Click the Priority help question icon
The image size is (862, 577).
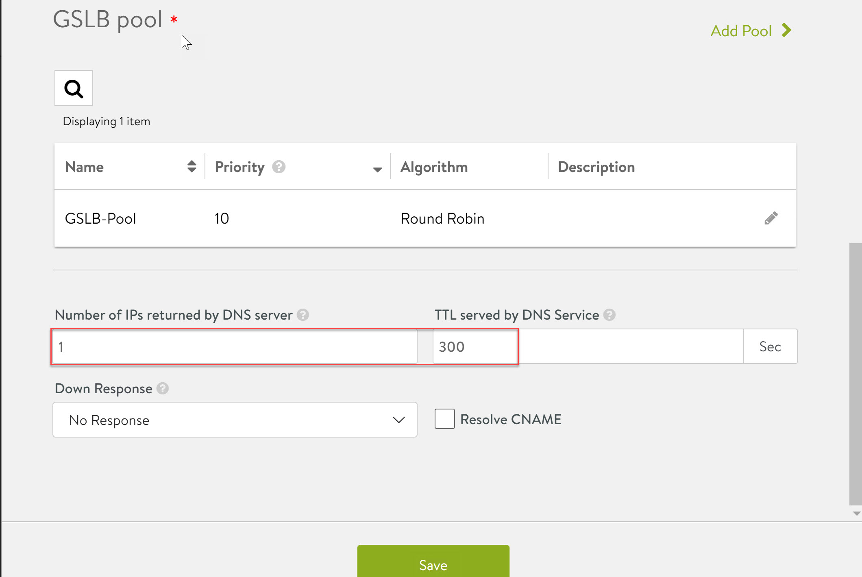click(279, 167)
